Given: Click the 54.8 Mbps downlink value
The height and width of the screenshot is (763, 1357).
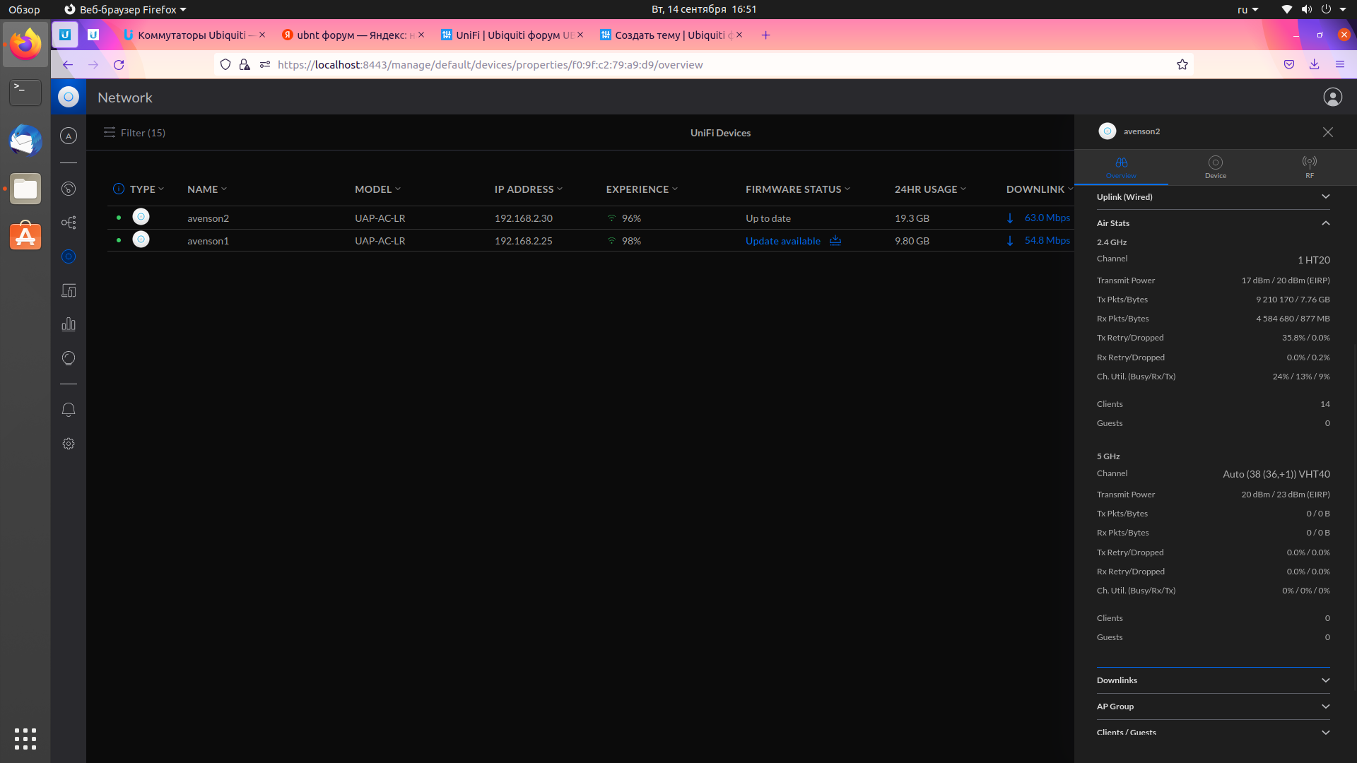Looking at the screenshot, I should [x=1047, y=240].
